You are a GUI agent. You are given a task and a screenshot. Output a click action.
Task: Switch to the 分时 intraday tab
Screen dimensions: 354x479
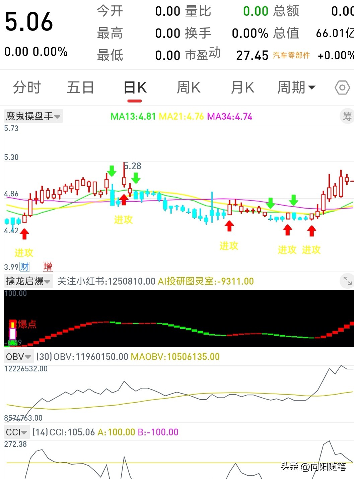pyautogui.click(x=27, y=87)
